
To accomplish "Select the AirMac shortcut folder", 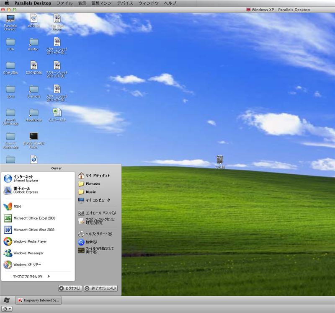I will 33,44.
